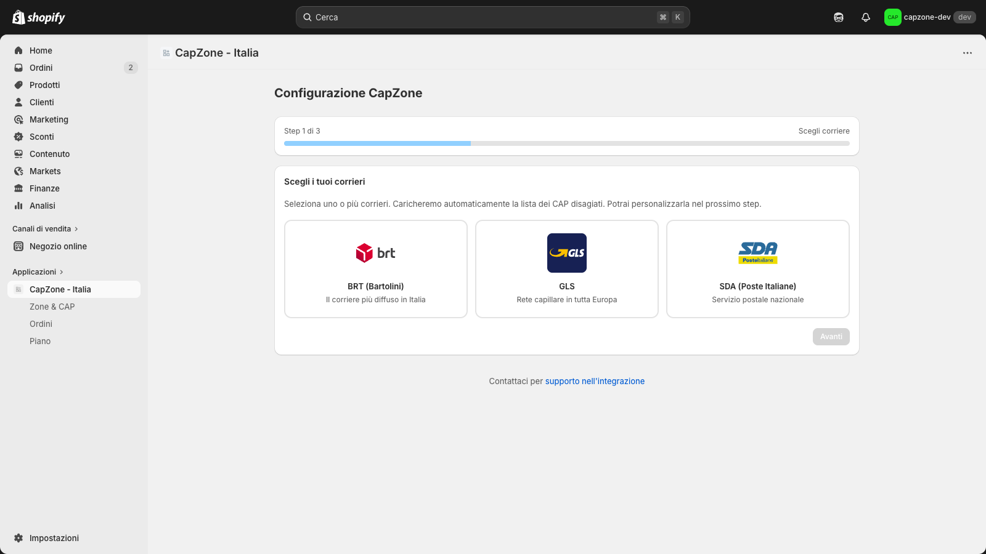Click the SDA Poste Italiane logo
986x554 pixels.
[758, 253]
